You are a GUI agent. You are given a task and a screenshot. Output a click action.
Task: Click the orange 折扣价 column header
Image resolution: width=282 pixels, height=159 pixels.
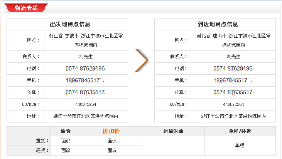[111, 131]
